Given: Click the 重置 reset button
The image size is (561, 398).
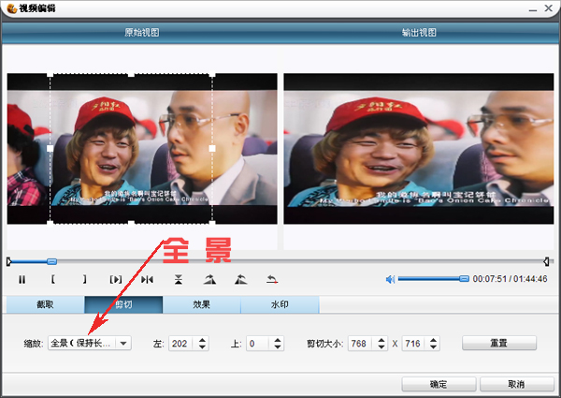Looking at the screenshot, I should pyautogui.click(x=499, y=343).
